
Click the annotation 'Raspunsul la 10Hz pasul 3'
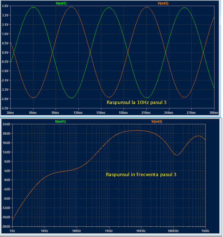137,103
